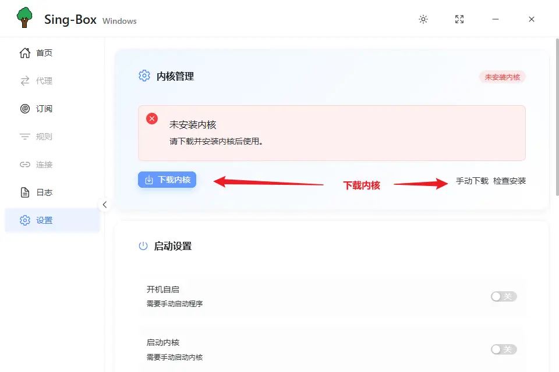Enable the 开机自启 auto-start switch
559x372 pixels.
click(x=503, y=296)
